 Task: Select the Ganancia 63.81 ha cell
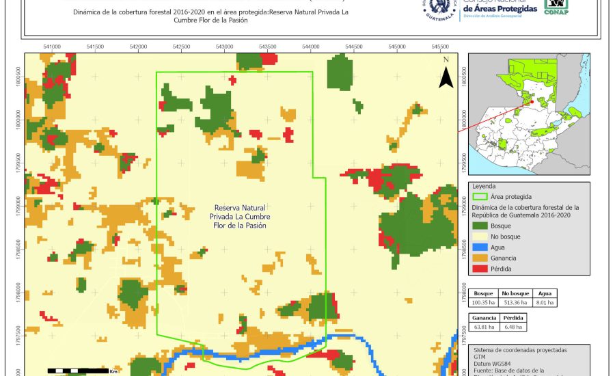coord(484,327)
